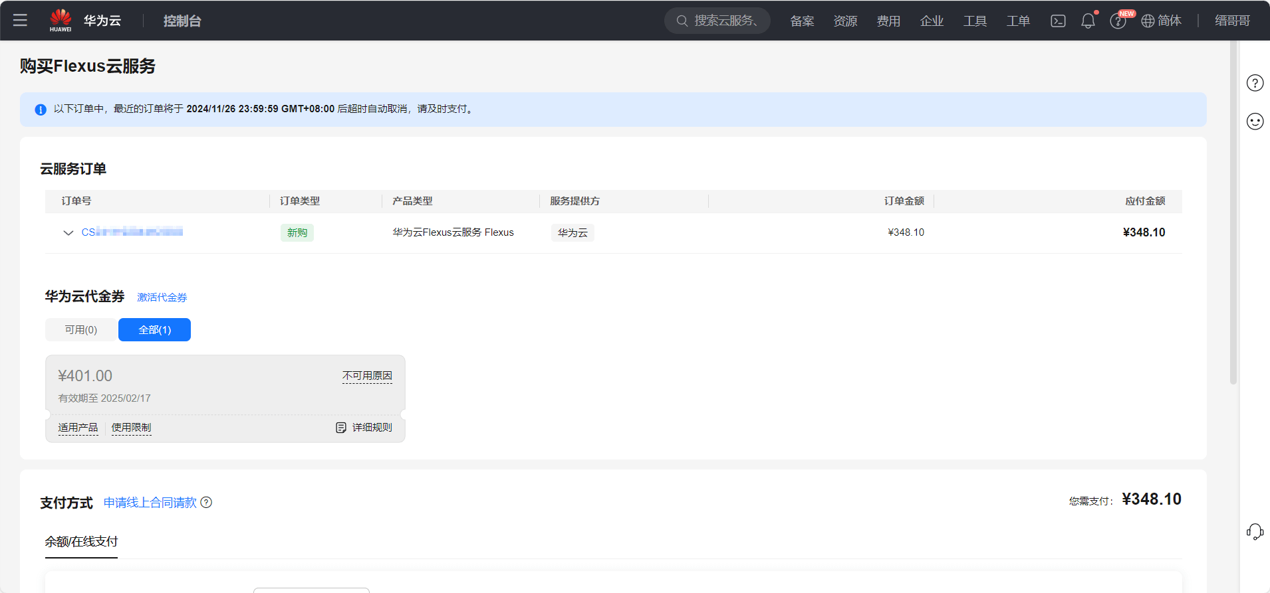Click the 订单号 column header

coord(76,201)
